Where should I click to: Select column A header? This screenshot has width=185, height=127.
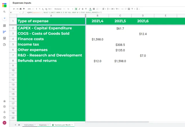[51, 16]
